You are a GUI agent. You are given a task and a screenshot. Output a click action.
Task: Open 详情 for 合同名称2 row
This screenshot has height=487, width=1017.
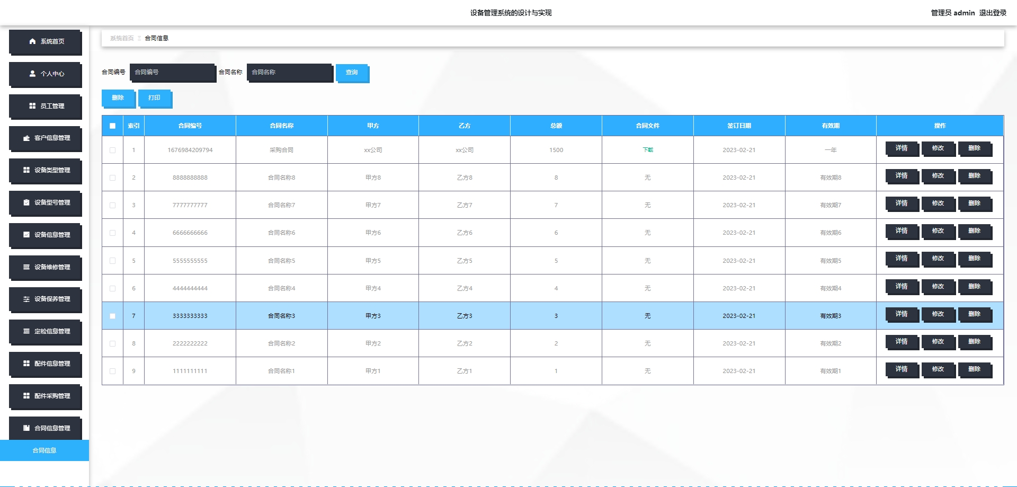(902, 342)
